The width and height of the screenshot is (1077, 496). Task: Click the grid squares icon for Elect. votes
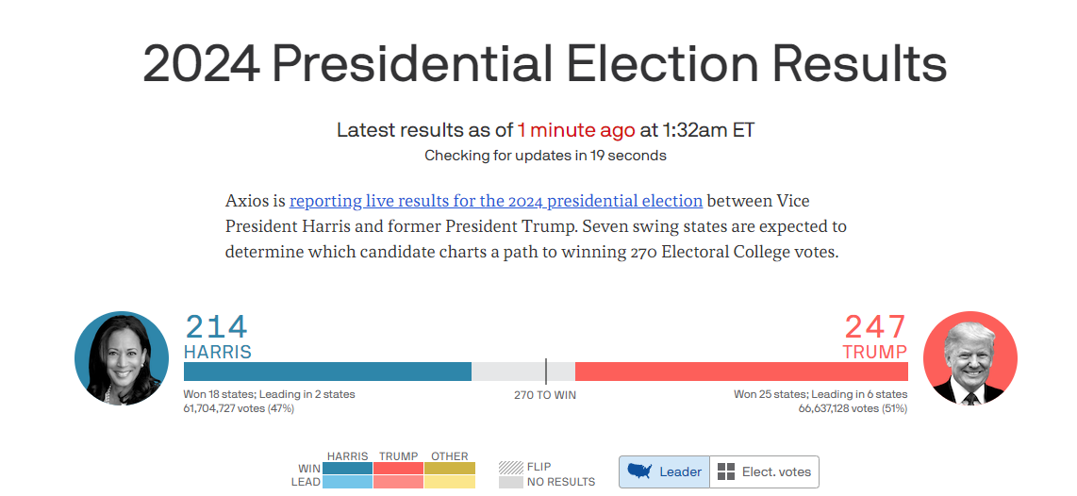point(725,472)
